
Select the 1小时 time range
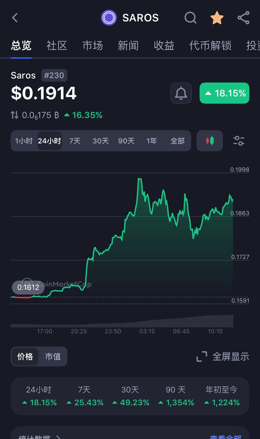(x=24, y=141)
